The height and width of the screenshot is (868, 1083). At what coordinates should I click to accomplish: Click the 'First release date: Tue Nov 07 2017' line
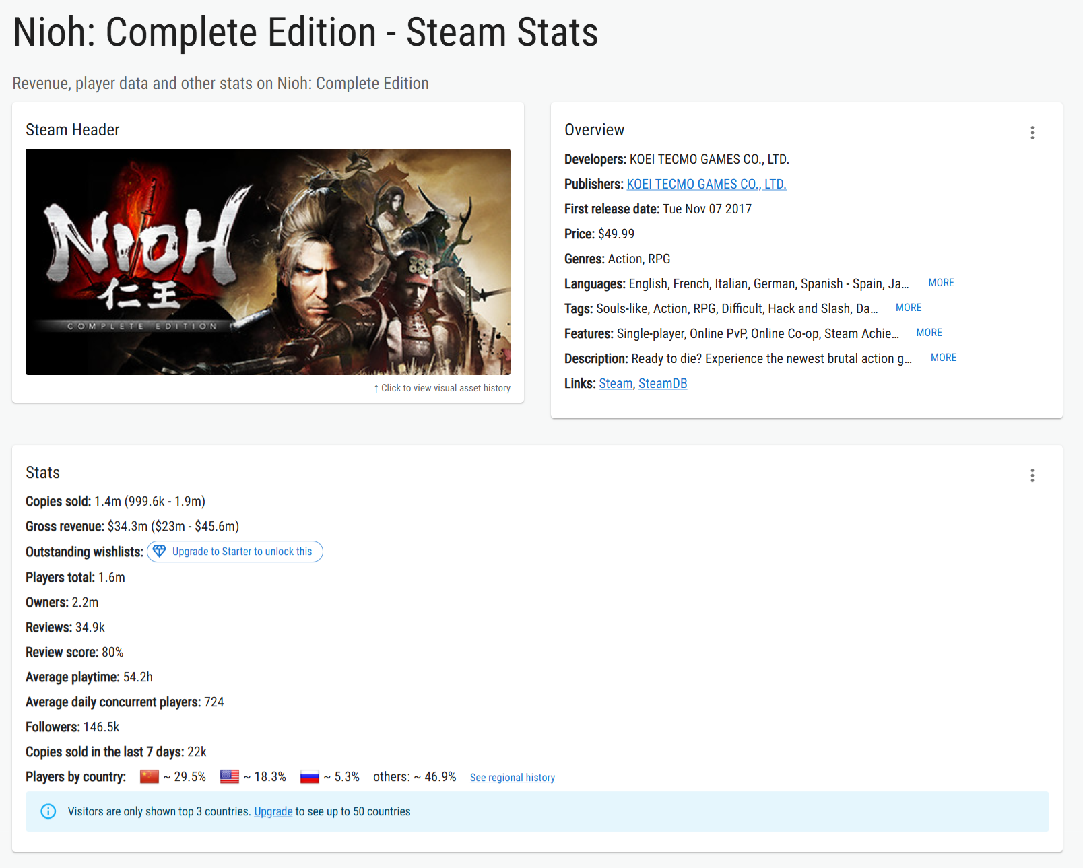coord(658,209)
